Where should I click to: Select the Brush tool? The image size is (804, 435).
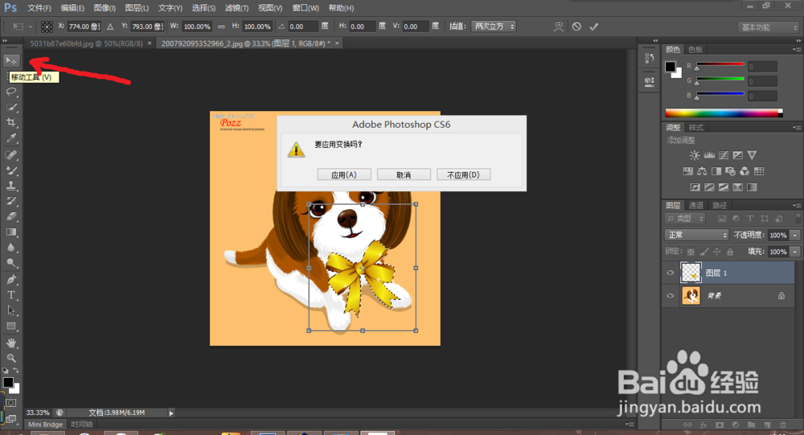[x=11, y=170]
